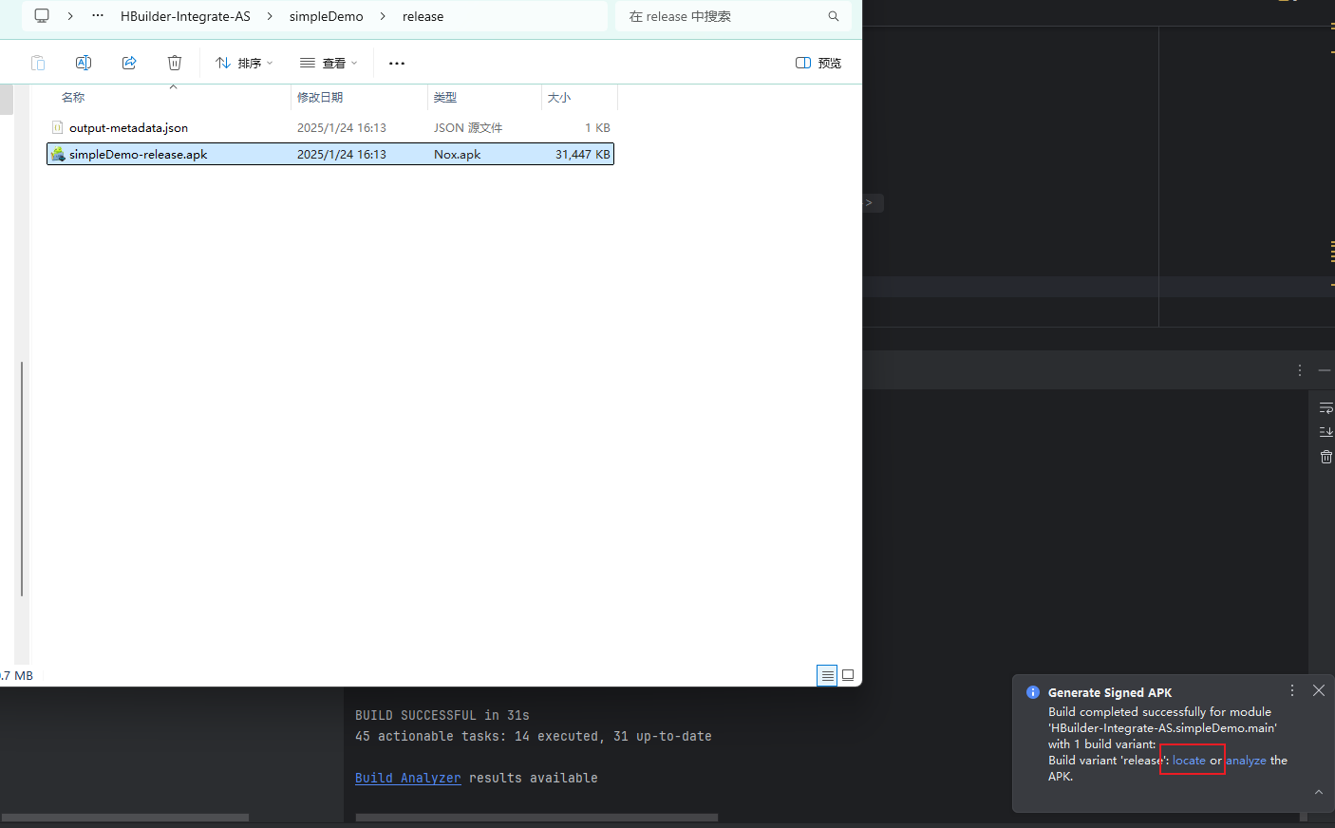Click the rename icon in Explorer toolbar

[84, 63]
